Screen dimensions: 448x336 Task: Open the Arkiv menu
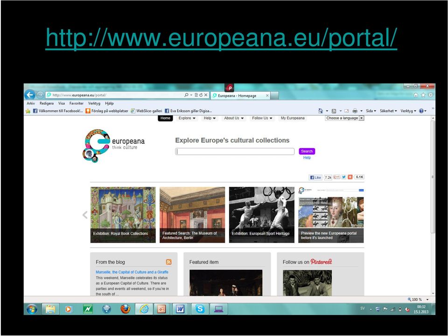click(x=31, y=104)
